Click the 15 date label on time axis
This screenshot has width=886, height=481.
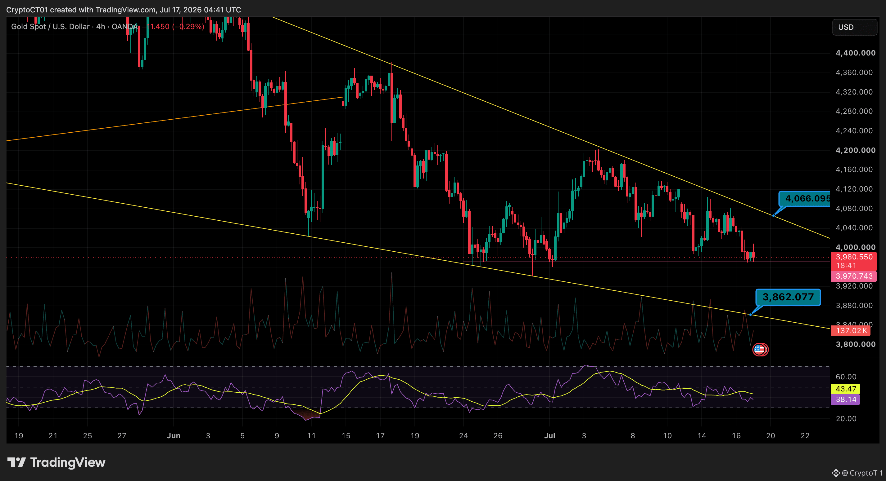346,436
